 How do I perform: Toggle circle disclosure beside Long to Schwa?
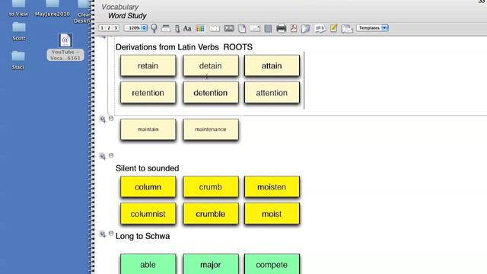point(111,234)
